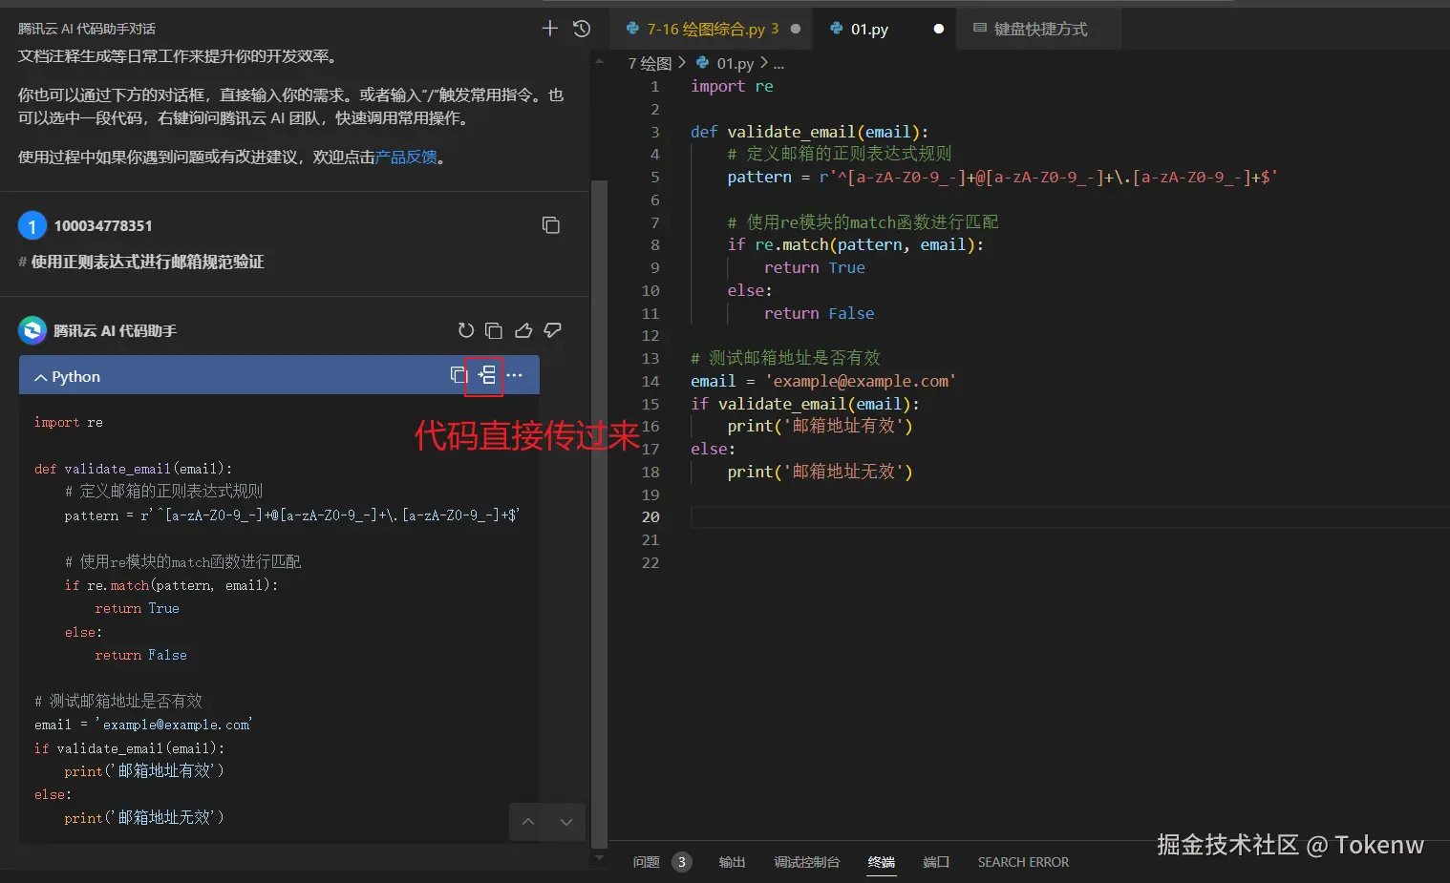The width and height of the screenshot is (1450, 883).
Task: Switch to the 7-16 绘图综合.py tab
Action: click(713, 29)
